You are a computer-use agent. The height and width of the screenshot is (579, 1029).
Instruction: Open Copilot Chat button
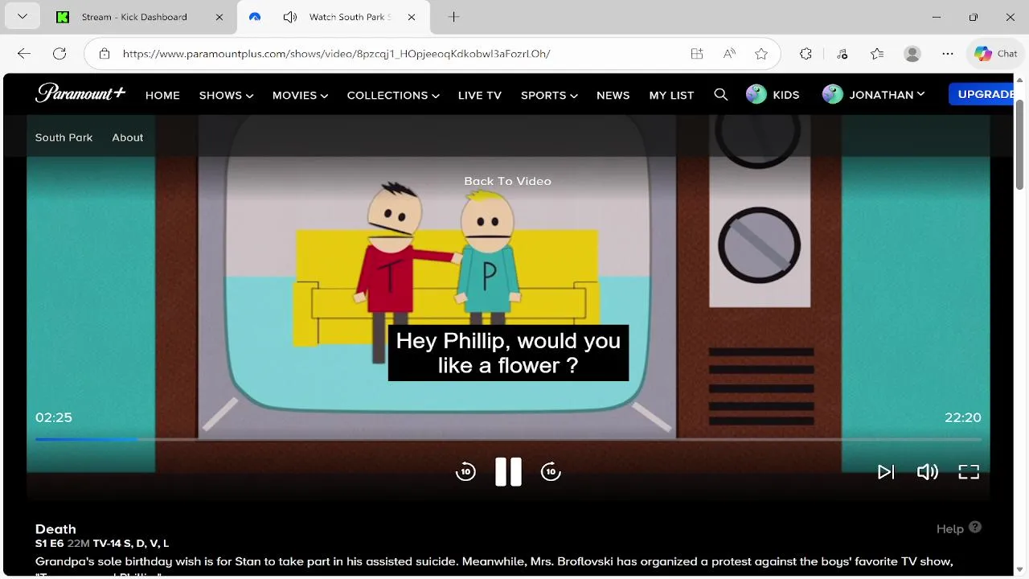click(996, 54)
